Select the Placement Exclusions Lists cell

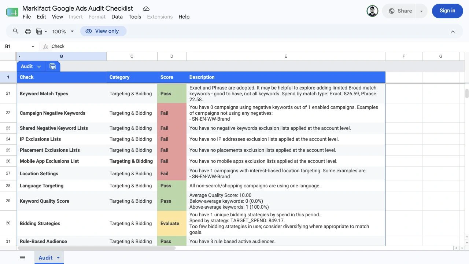point(62,150)
